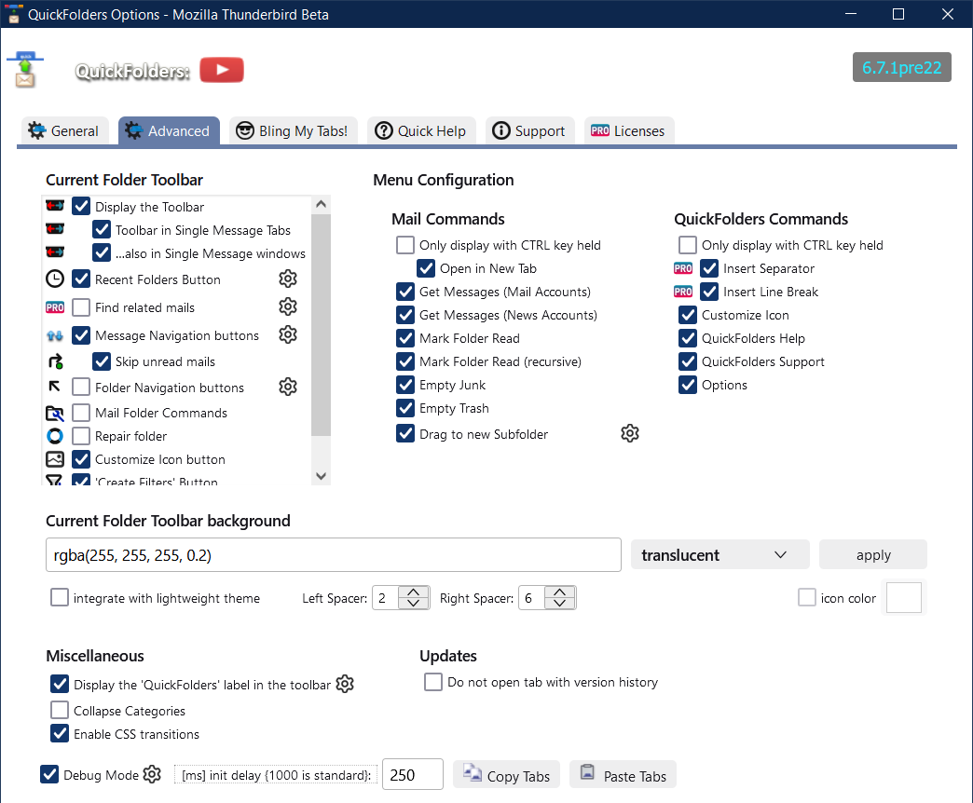This screenshot has height=803, width=973.
Task: Click toolbar icon beside Single Message windows option
Action: point(55,252)
